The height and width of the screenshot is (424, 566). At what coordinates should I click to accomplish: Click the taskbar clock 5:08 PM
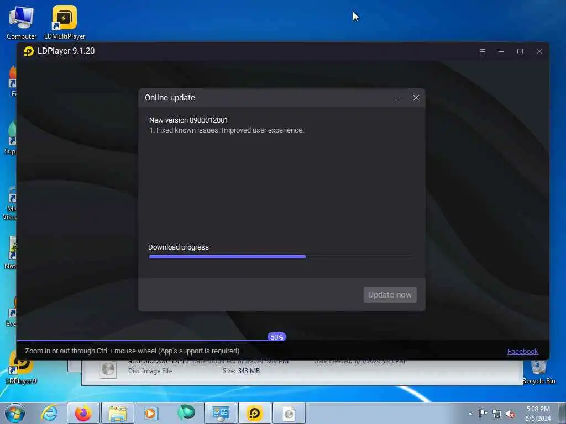pos(538,413)
